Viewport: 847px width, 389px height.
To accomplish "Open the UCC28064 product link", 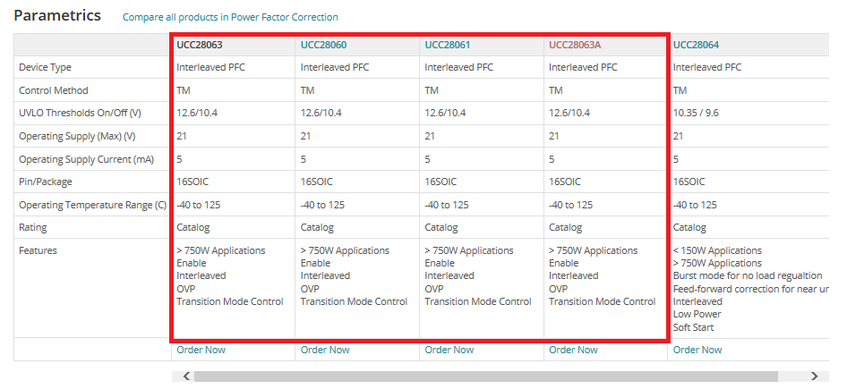I will (696, 45).
